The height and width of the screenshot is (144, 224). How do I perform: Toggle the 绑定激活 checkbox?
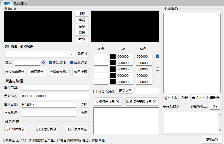tap(50, 62)
